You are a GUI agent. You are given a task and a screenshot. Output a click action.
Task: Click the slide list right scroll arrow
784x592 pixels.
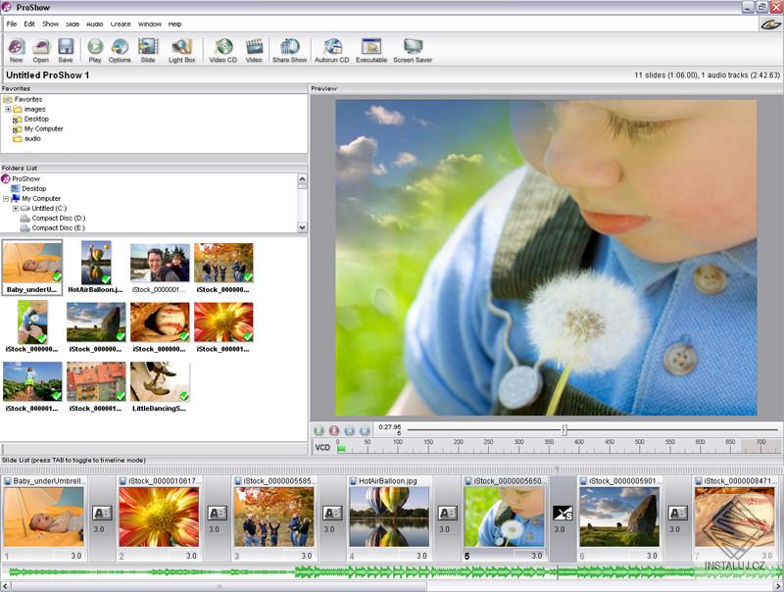click(778, 586)
